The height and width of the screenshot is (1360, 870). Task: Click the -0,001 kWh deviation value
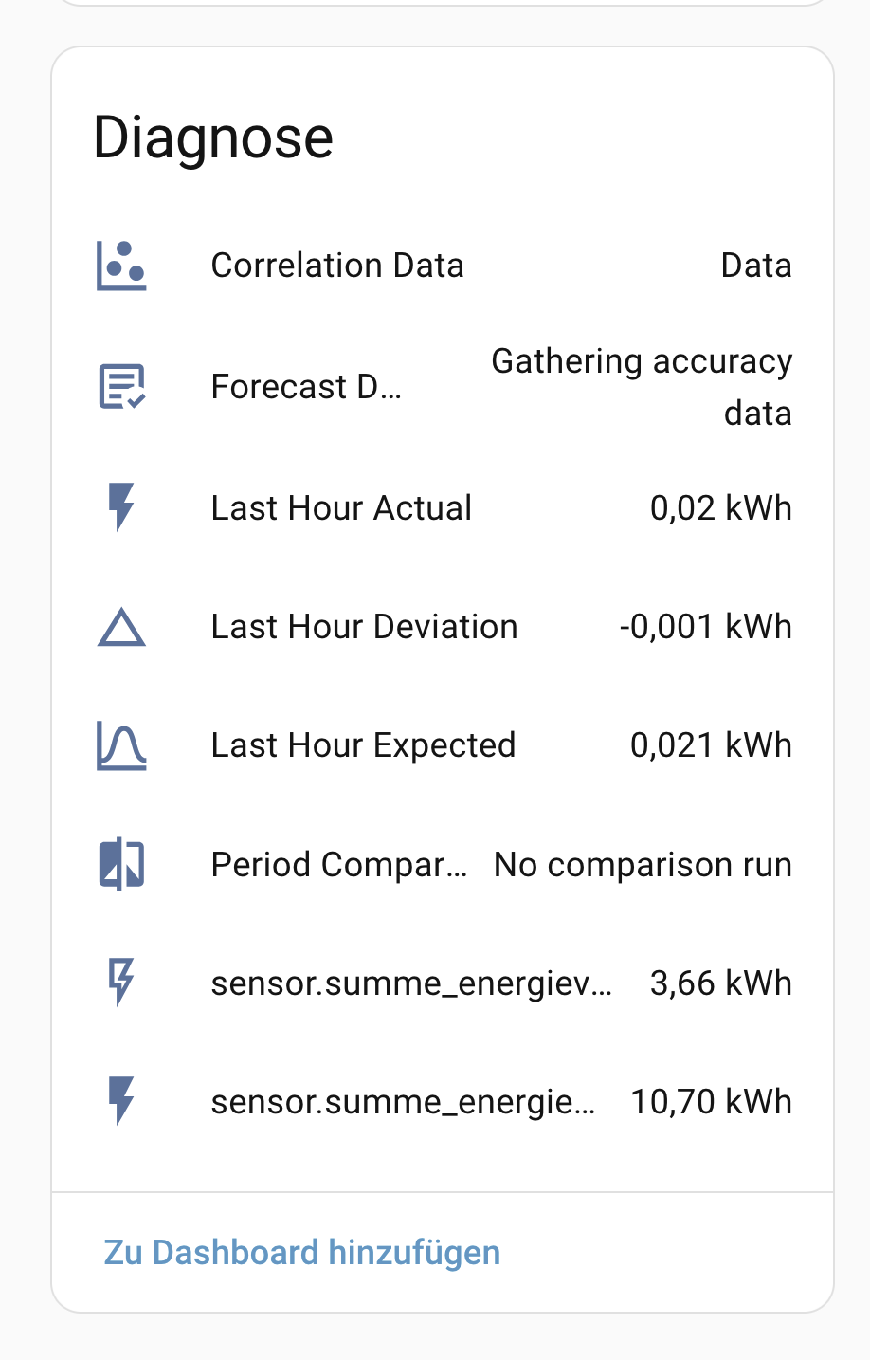pyautogui.click(x=705, y=627)
